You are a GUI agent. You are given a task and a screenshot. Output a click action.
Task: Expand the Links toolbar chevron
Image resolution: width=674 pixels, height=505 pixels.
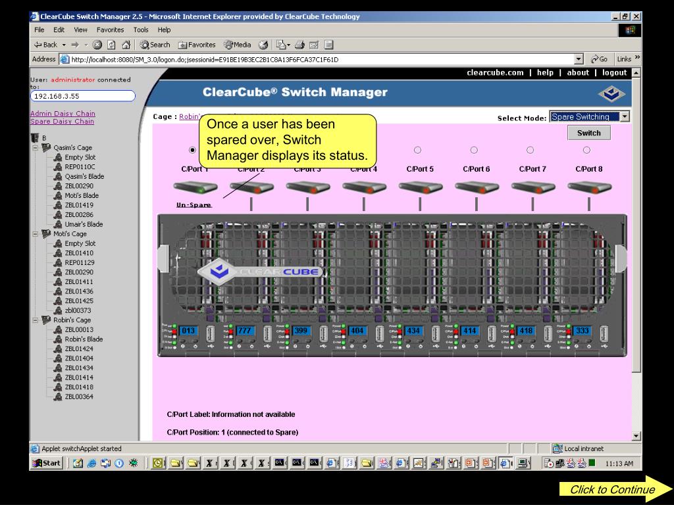pos(637,58)
